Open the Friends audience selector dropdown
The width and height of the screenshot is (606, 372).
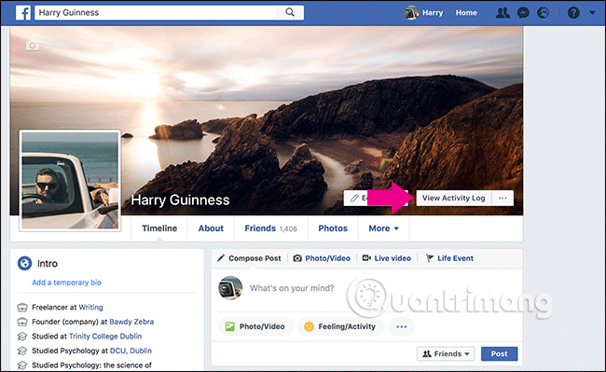click(x=446, y=354)
